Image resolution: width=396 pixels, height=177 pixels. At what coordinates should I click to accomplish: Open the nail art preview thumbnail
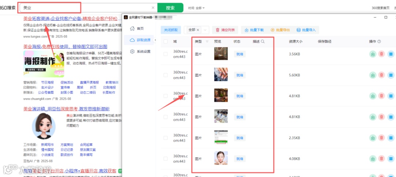pos(221,74)
